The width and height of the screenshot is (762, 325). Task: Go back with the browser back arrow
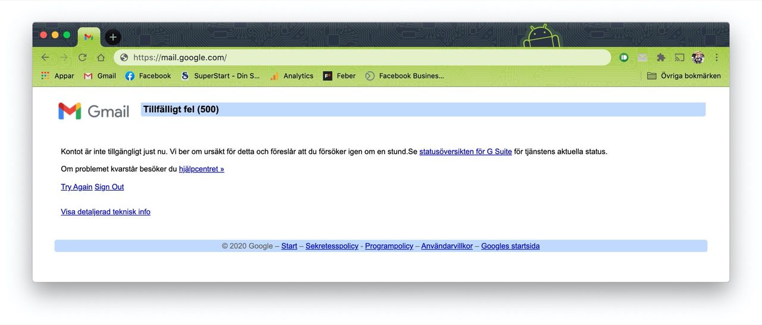tap(45, 58)
